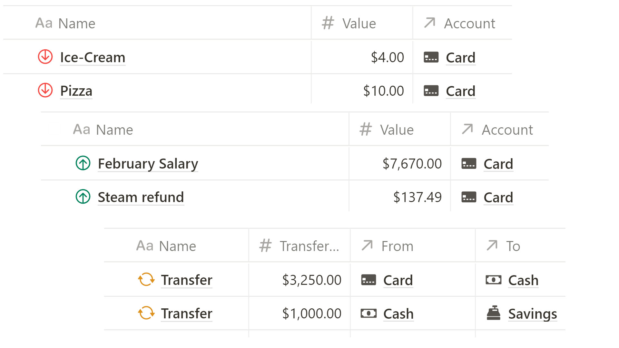The height and width of the screenshot is (348, 619).
Task: Click the orange transfer icon in the $1,000.00 row
Action: (x=146, y=313)
